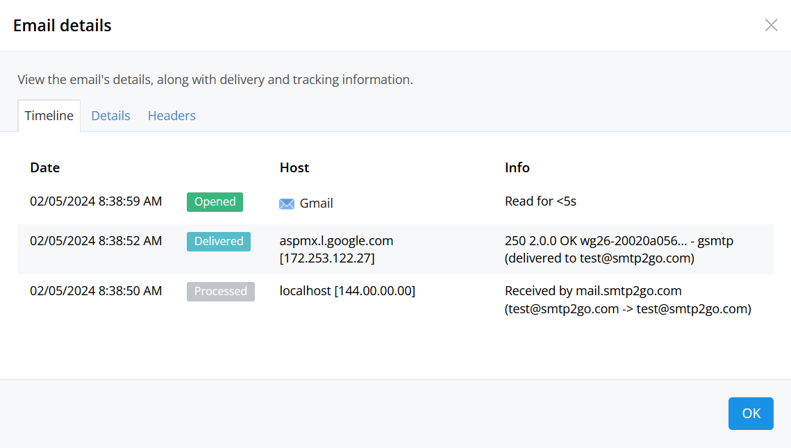Image resolution: width=791 pixels, height=448 pixels.
Task: Open the Headers tab
Action: click(172, 115)
